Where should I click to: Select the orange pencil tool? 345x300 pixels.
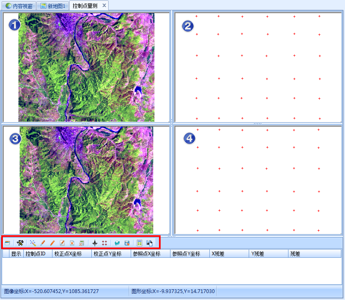(x=52, y=243)
